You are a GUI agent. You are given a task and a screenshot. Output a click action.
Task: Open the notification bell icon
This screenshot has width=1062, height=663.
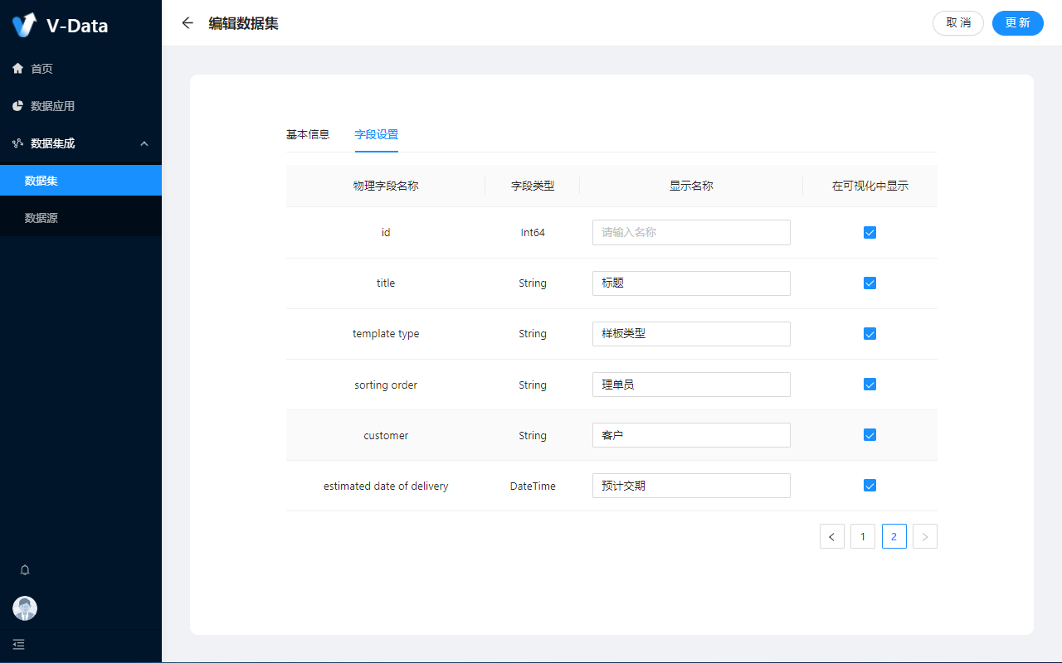[25, 570]
